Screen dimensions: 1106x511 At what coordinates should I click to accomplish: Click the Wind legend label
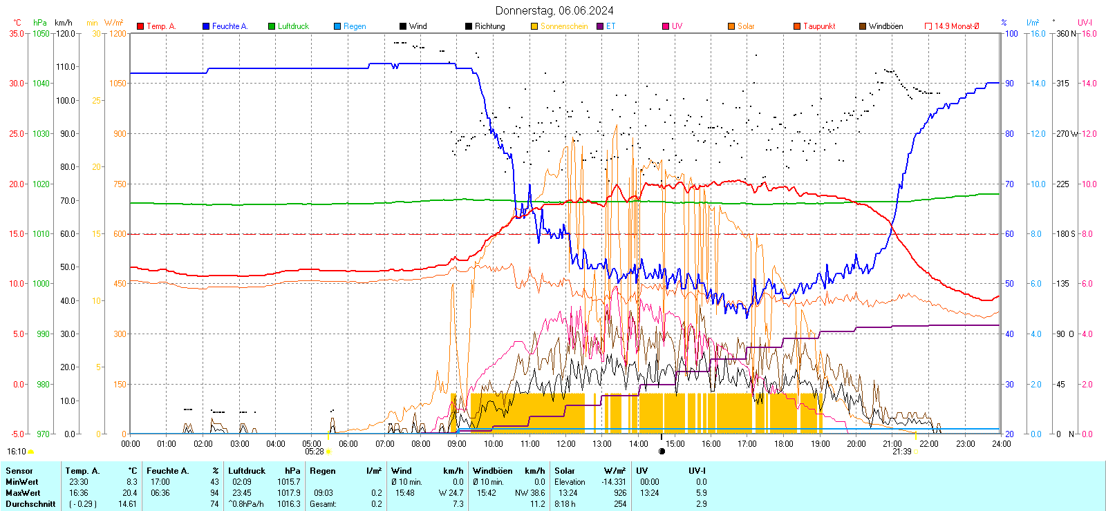418,26
